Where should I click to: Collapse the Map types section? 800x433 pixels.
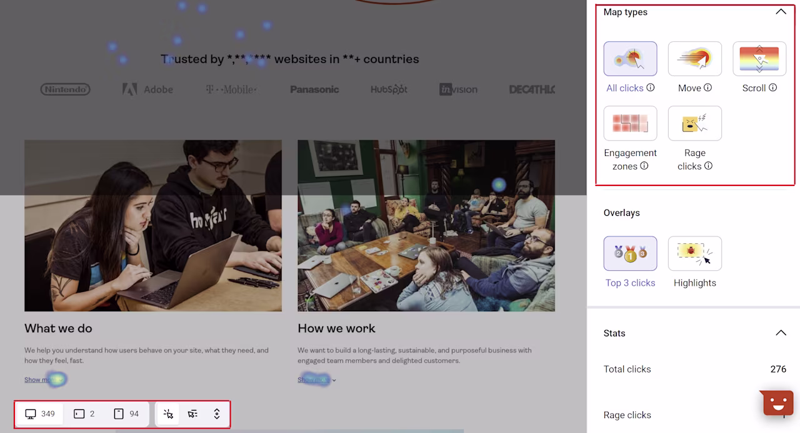[781, 12]
